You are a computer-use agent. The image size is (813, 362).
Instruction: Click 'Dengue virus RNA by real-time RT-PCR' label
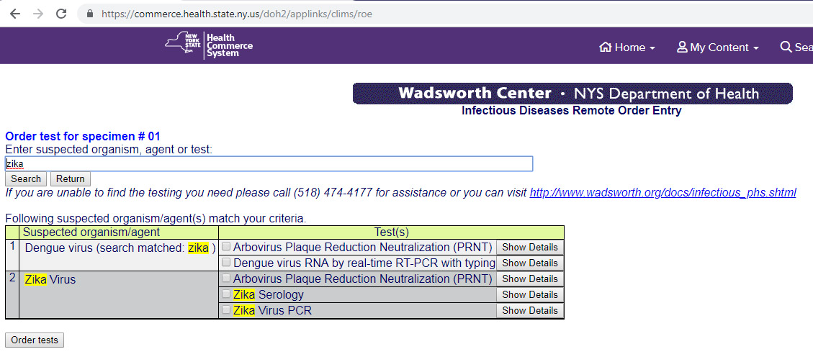point(364,263)
